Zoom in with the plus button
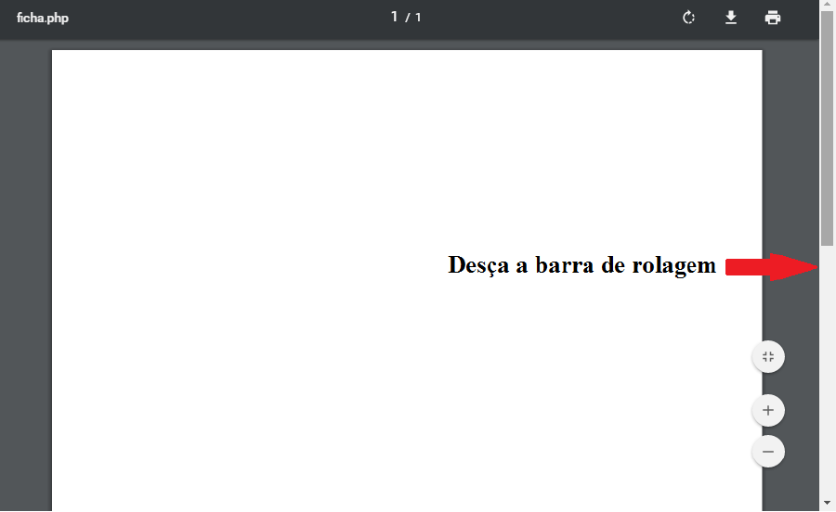Screen dimensions: 836x512 768,410
